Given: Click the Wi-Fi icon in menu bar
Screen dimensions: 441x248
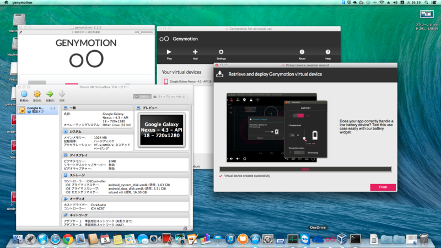Looking at the screenshot, I should coord(381,2).
